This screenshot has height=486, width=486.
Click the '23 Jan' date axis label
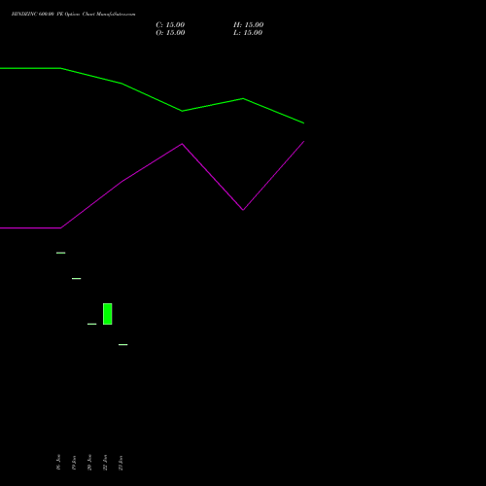(x=121, y=462)
